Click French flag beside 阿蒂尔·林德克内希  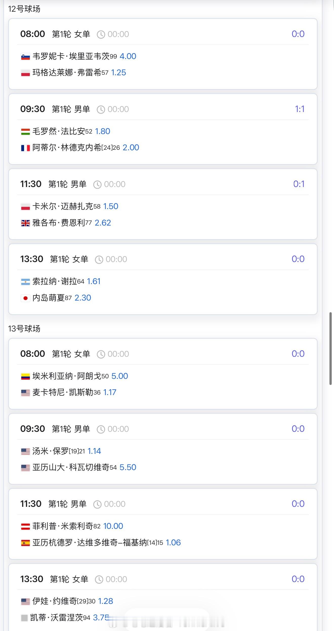(25, 148)
